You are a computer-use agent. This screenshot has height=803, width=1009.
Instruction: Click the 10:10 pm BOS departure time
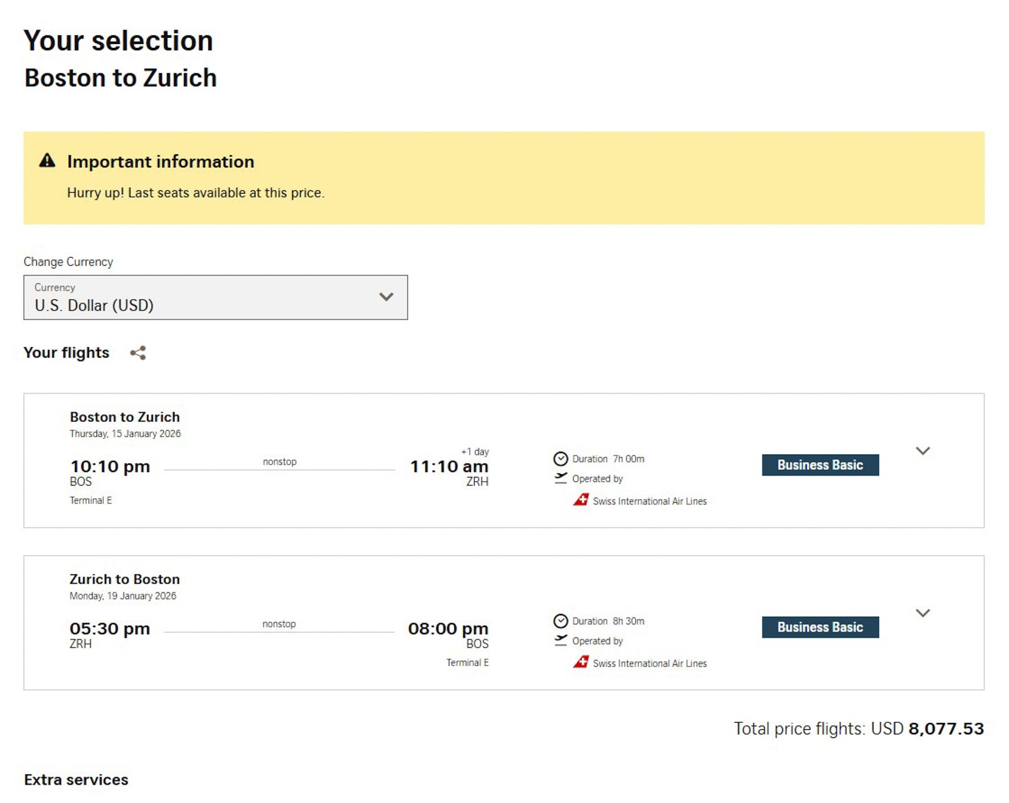click(x=110, y=467)
